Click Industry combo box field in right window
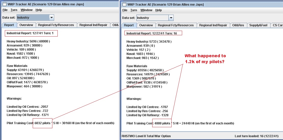Image resolution: width=283 pixels, height=140 pixels. tap(153, 18)
